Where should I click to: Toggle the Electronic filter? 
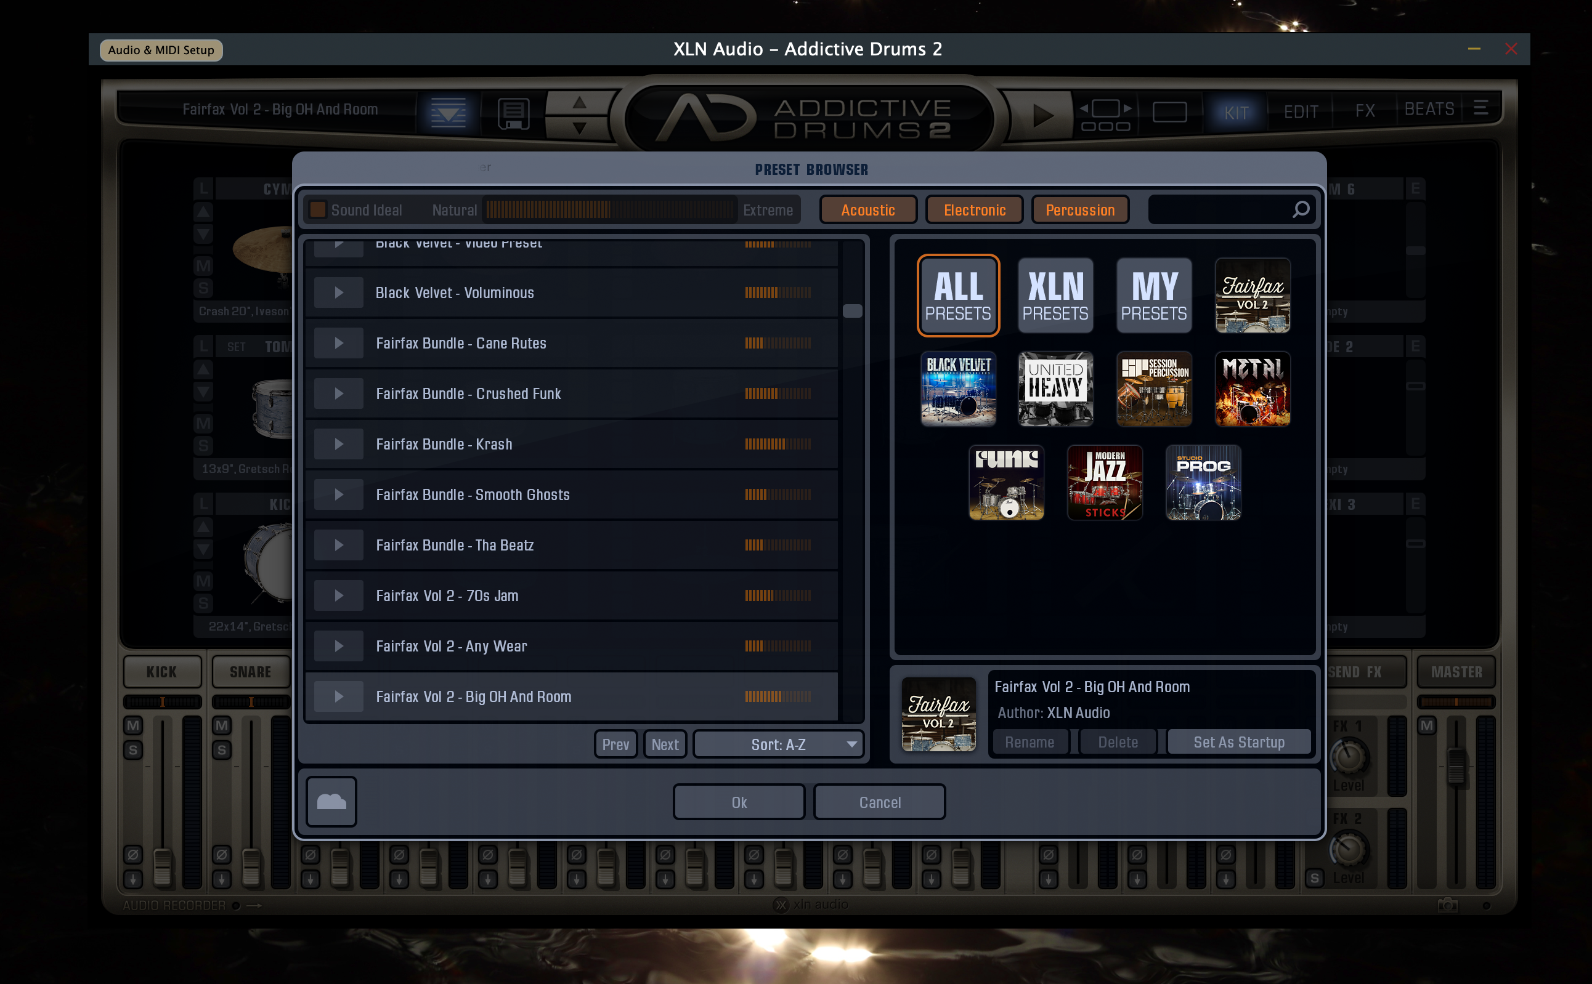974,209
